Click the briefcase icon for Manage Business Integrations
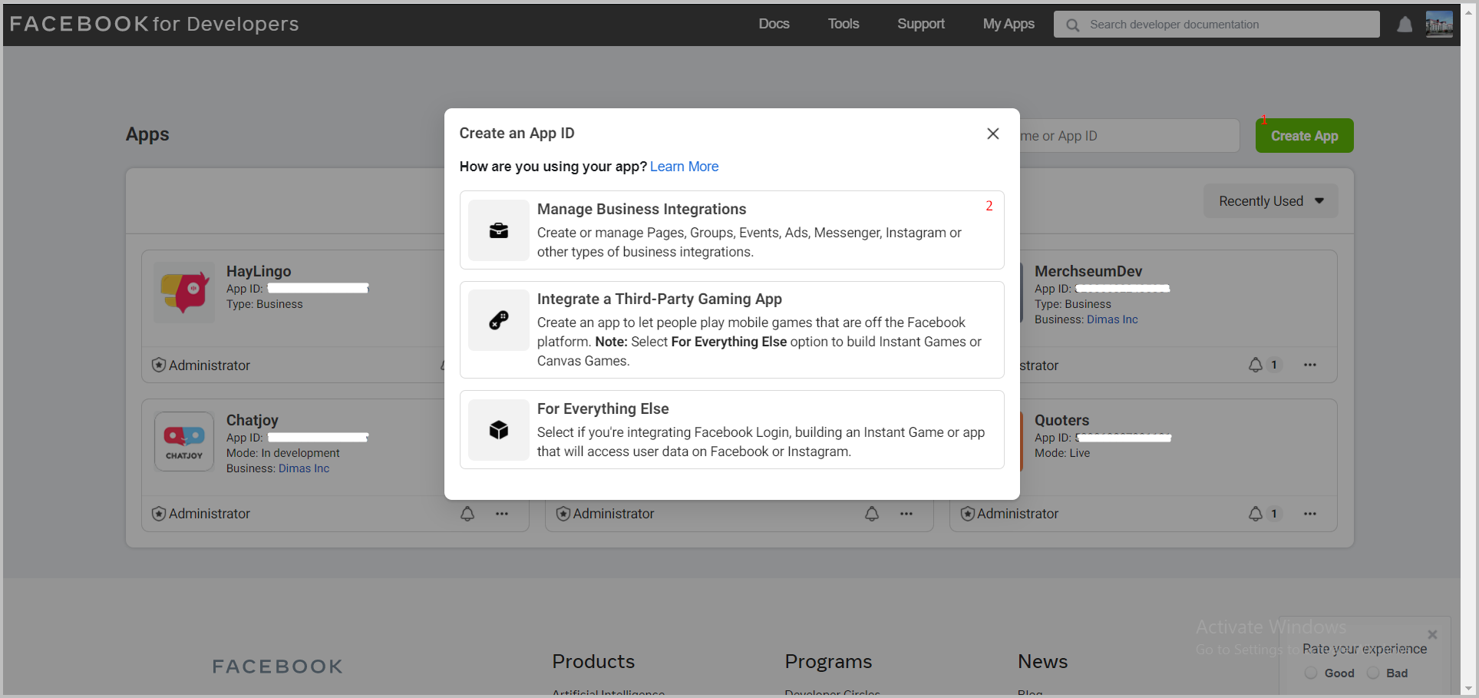This screenshot has height=698, width=1479. point(499,230)
